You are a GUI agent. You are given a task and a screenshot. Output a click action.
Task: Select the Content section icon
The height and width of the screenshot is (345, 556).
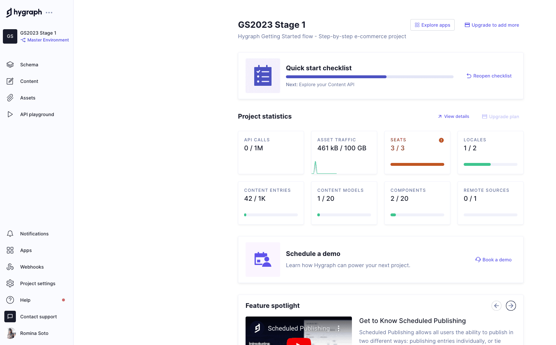[x=10, y=81]
